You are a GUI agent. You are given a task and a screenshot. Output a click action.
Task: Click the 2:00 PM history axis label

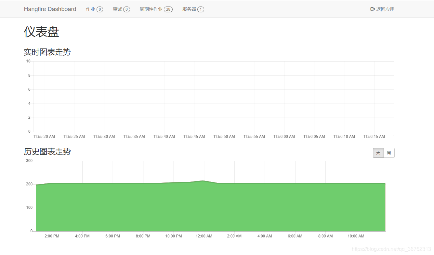click(x=52, y=236)
